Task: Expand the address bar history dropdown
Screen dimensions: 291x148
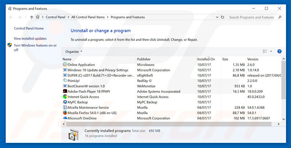Action: pos(217,17)
